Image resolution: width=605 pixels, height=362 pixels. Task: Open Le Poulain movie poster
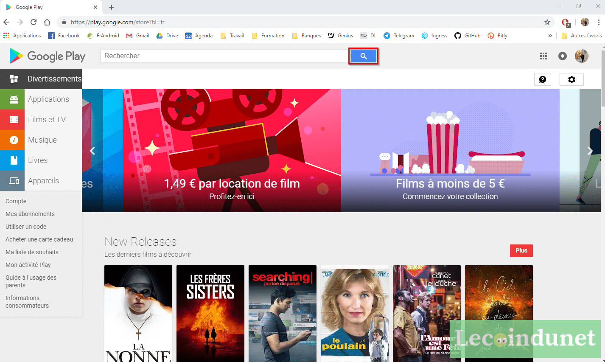click(x=355, y=314)
